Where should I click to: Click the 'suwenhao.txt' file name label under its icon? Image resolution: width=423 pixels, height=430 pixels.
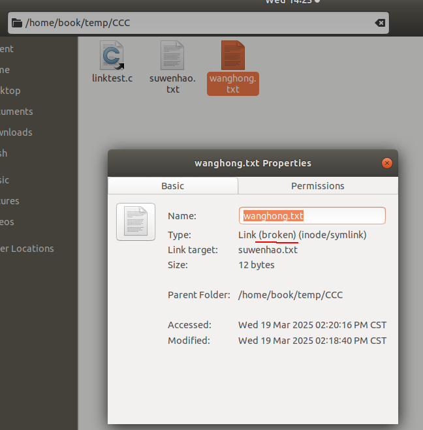coord(172,84)
